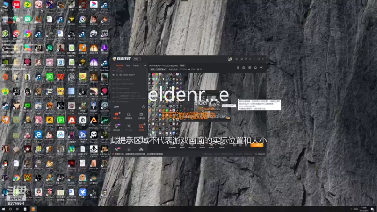Open the person-shaped toolbox icon
This screenshot has width=377, height=212.
click(129, 115)
